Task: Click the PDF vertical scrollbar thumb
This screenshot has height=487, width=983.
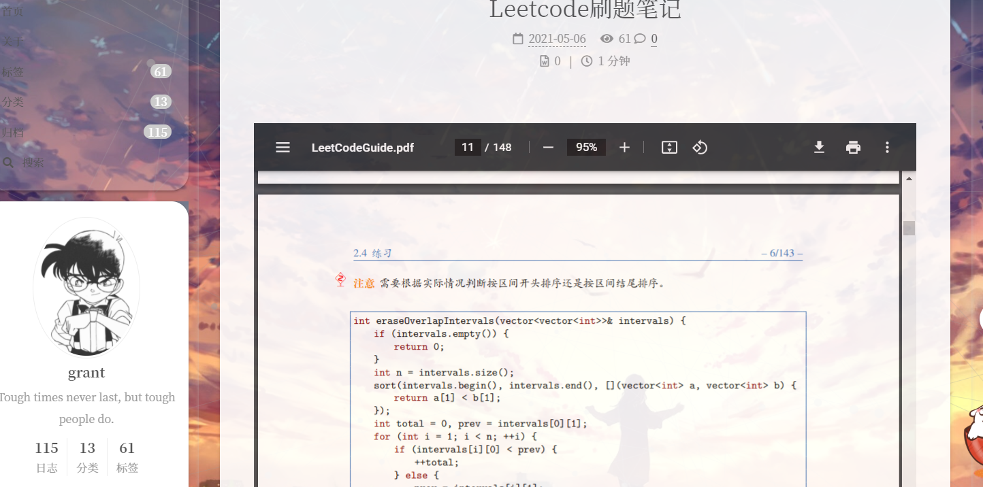Action: point(909,228)
